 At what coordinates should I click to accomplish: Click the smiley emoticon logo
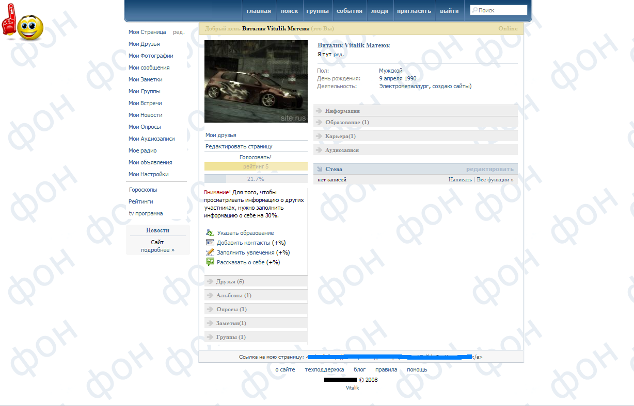coord(23,23)
